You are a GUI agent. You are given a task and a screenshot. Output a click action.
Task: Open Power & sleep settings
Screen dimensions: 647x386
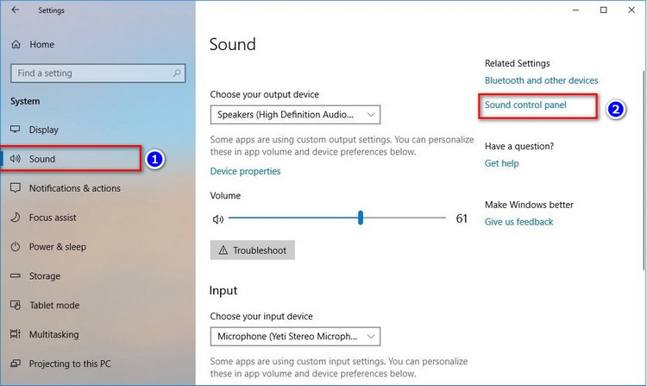tap(57, 247)
